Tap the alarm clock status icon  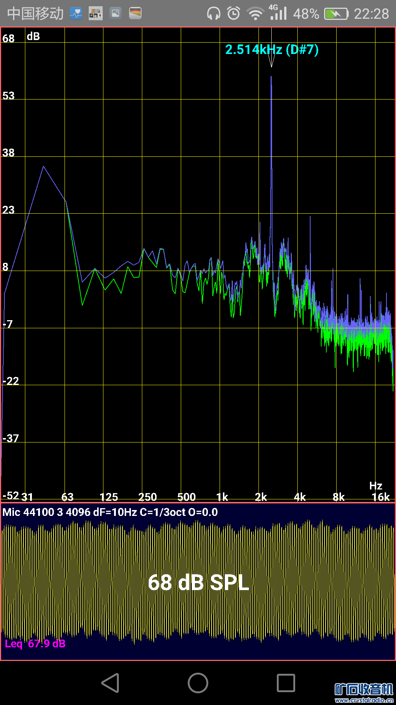(234, 14)
